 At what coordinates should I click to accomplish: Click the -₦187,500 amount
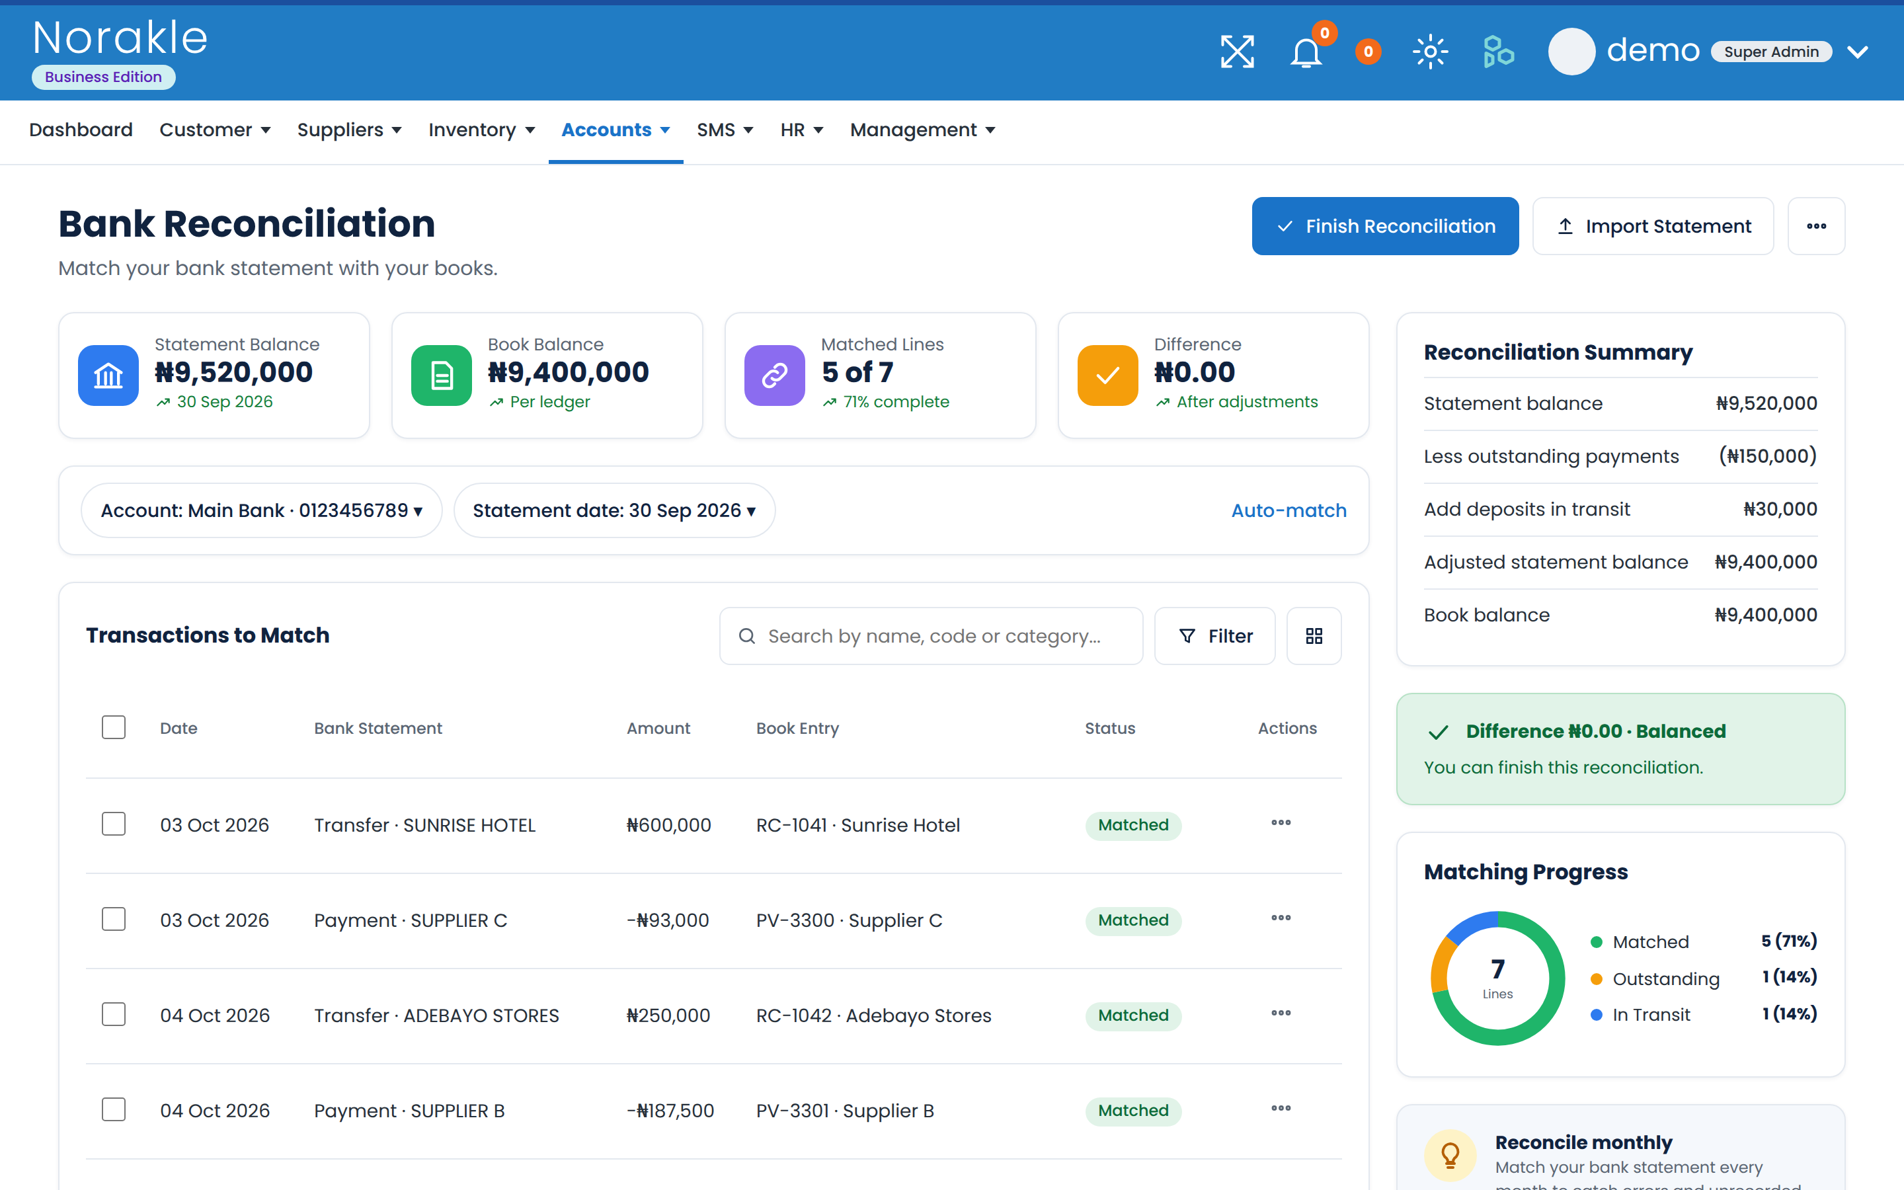click(x=670, y=1111)
